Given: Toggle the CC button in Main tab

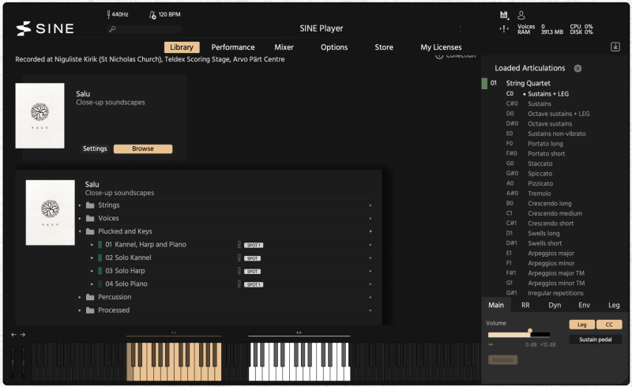Looking at the screenshot, I should [x=609, y=325].
